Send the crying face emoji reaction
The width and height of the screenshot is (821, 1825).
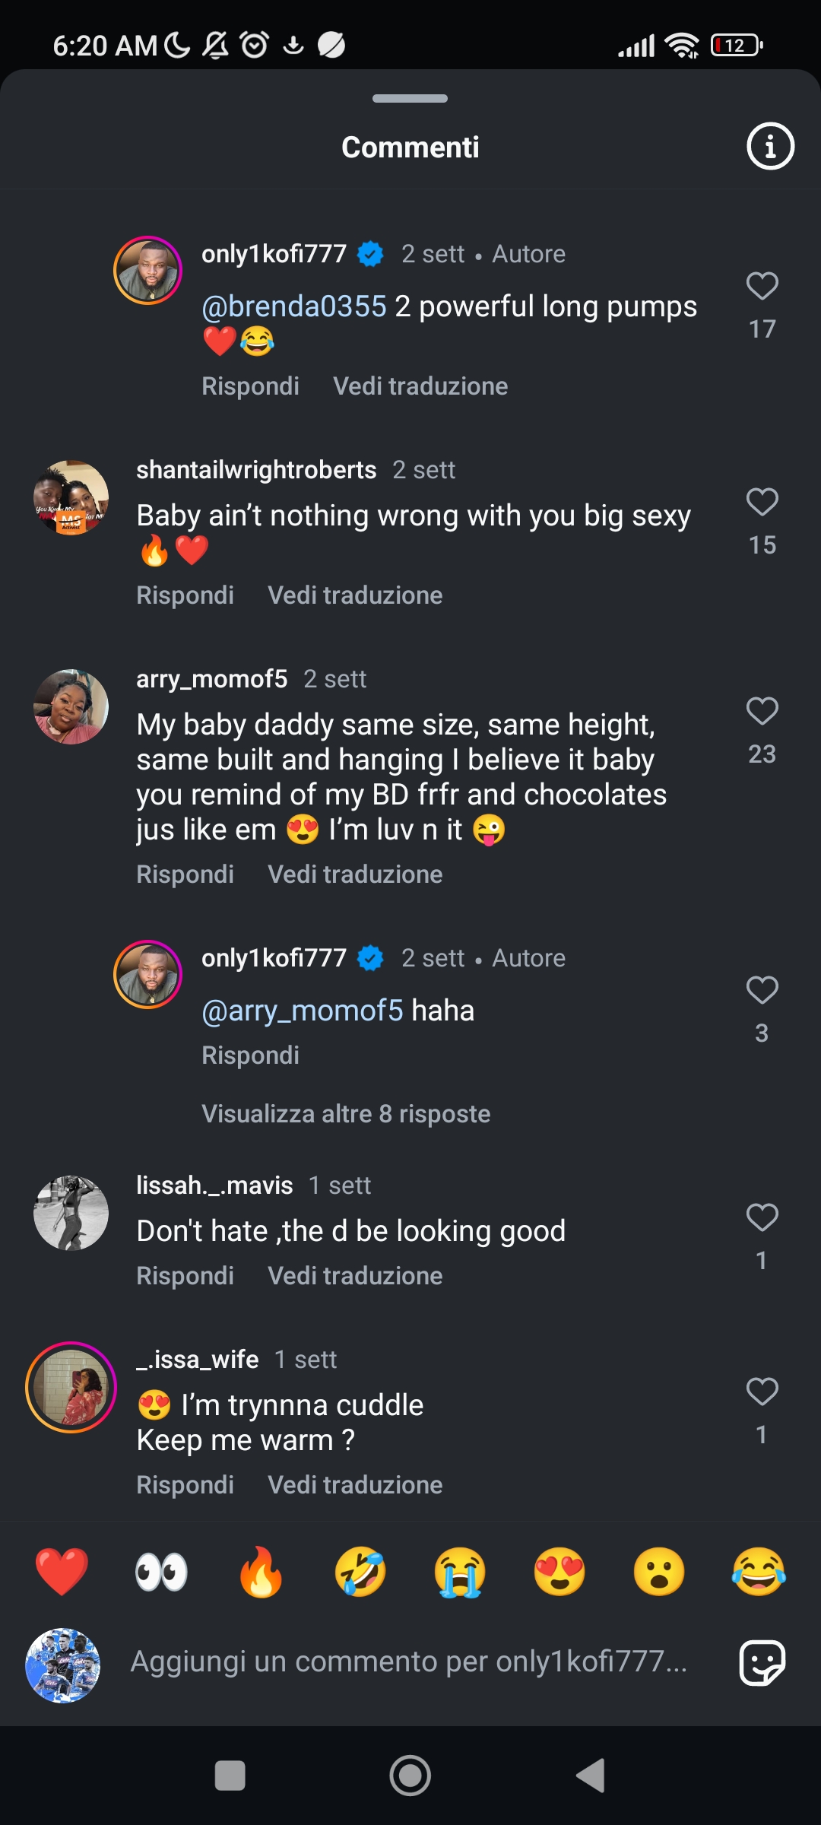pyautogui.click(x=460, y=1572)
